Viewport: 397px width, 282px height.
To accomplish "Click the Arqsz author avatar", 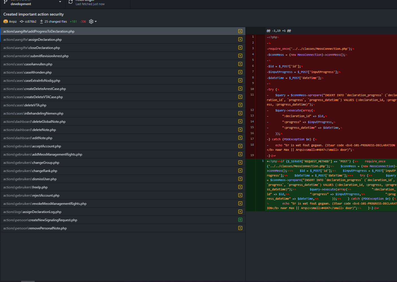I will click(x=6, y=21).
